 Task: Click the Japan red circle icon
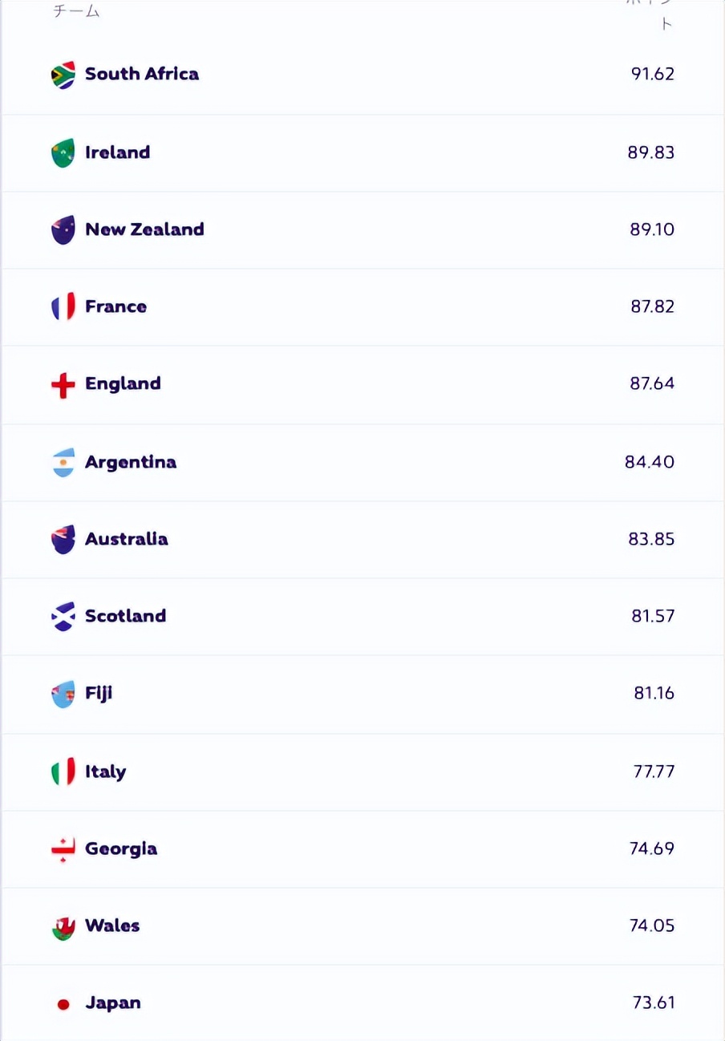coord(63,1004)
